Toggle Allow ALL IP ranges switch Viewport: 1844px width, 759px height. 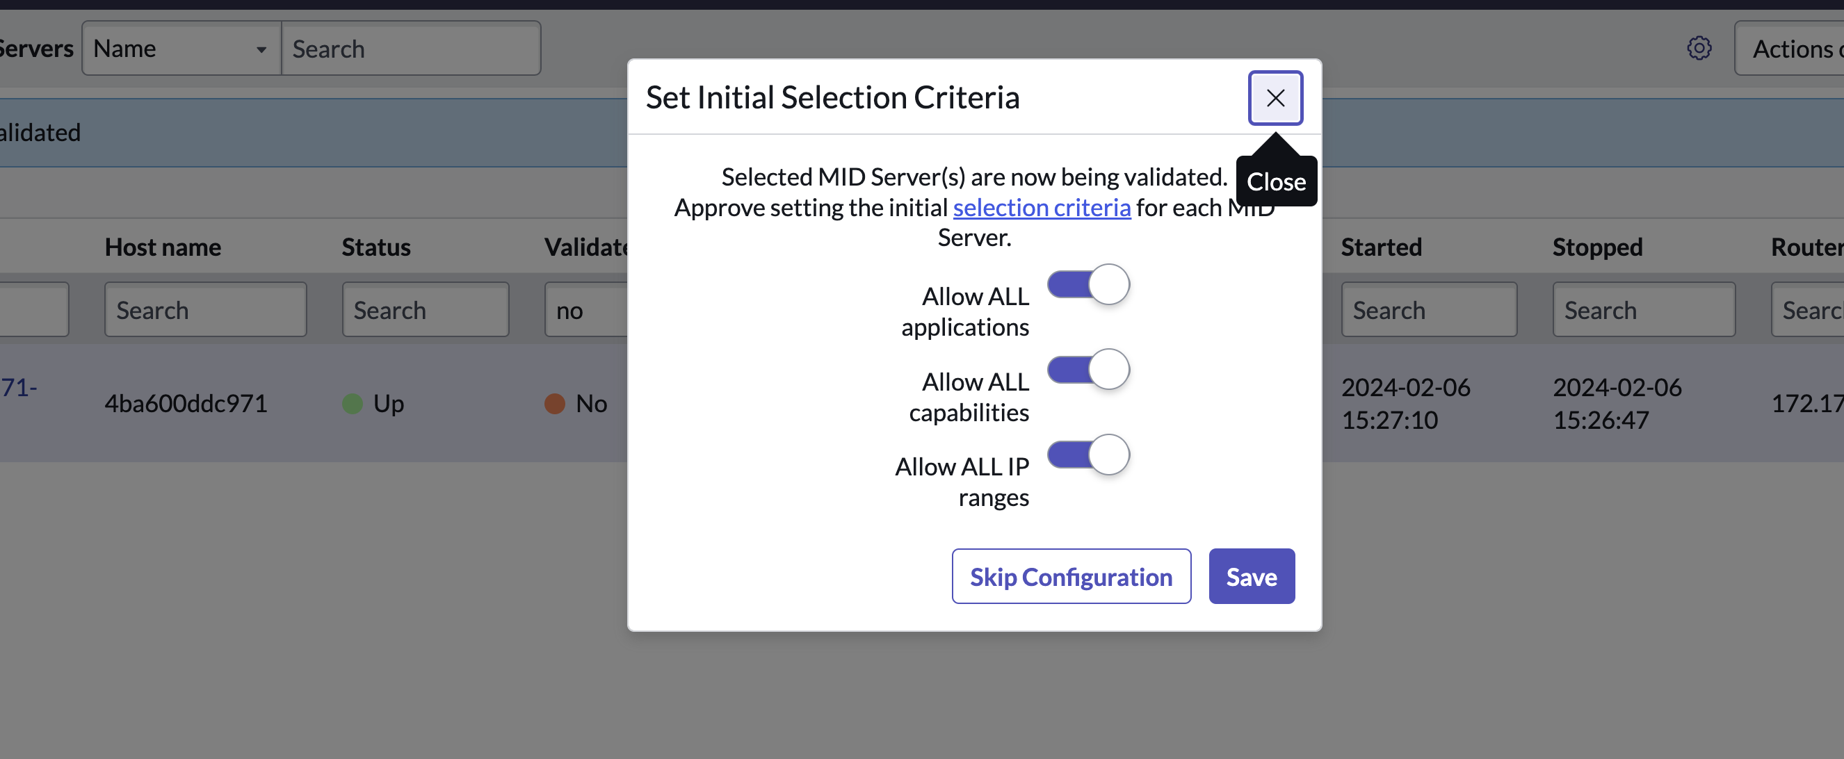[x=1088, y=455]
